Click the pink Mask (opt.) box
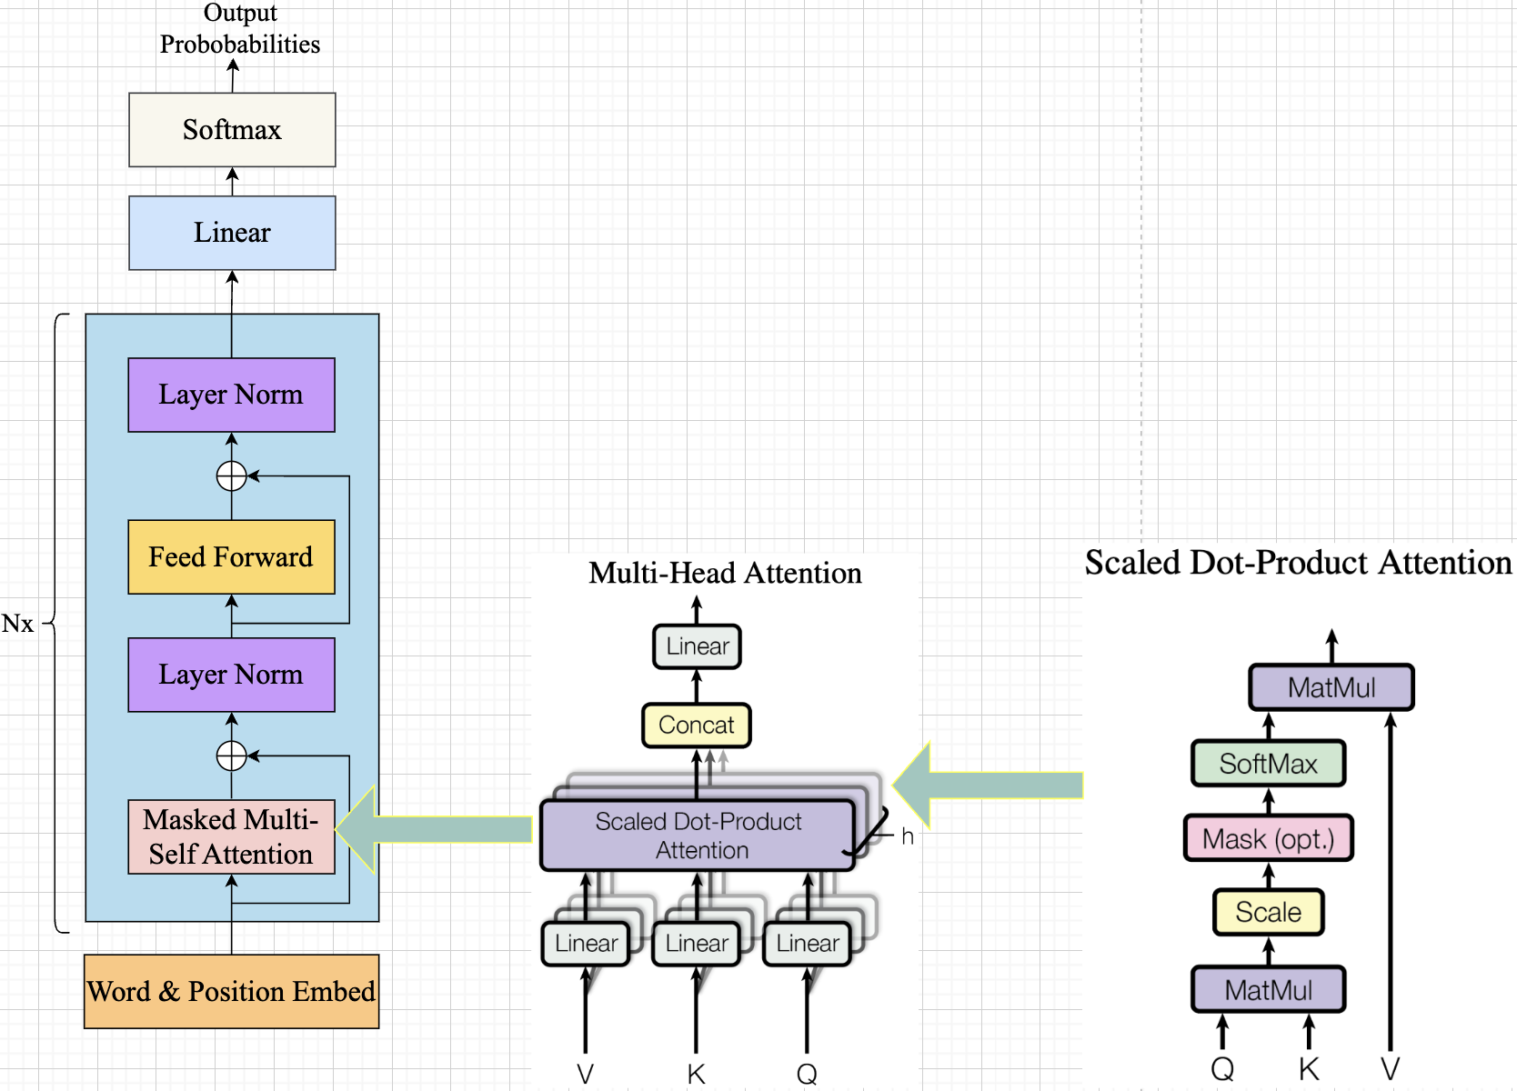The height and width of the screenshot is (1091, 1517). pos(1268,838)
